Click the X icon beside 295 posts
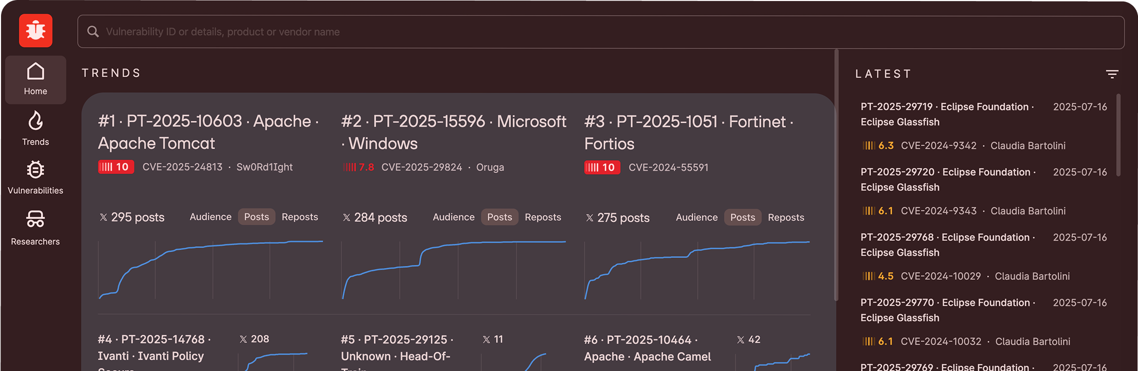Viewport: 1138px width, 371px height. (104, 217)
